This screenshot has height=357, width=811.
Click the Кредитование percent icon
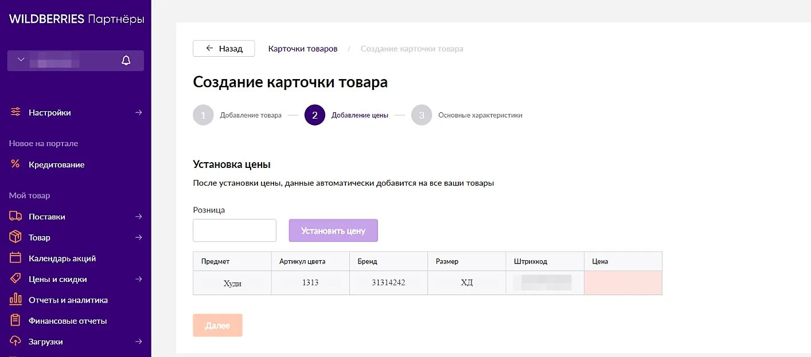point(15,164)
